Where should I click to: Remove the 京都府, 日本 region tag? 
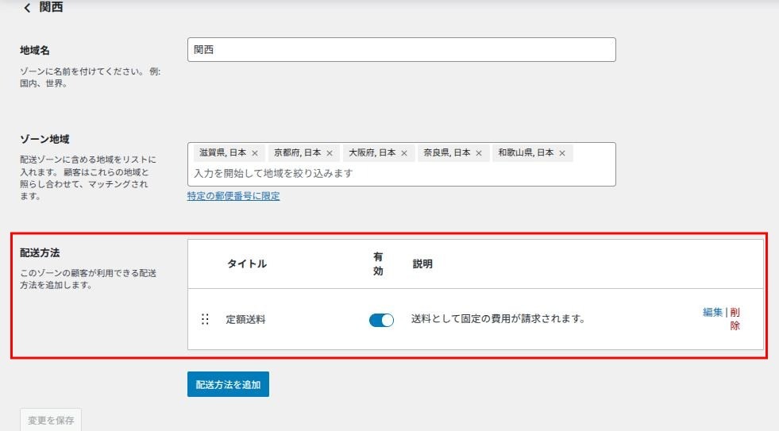329,153
